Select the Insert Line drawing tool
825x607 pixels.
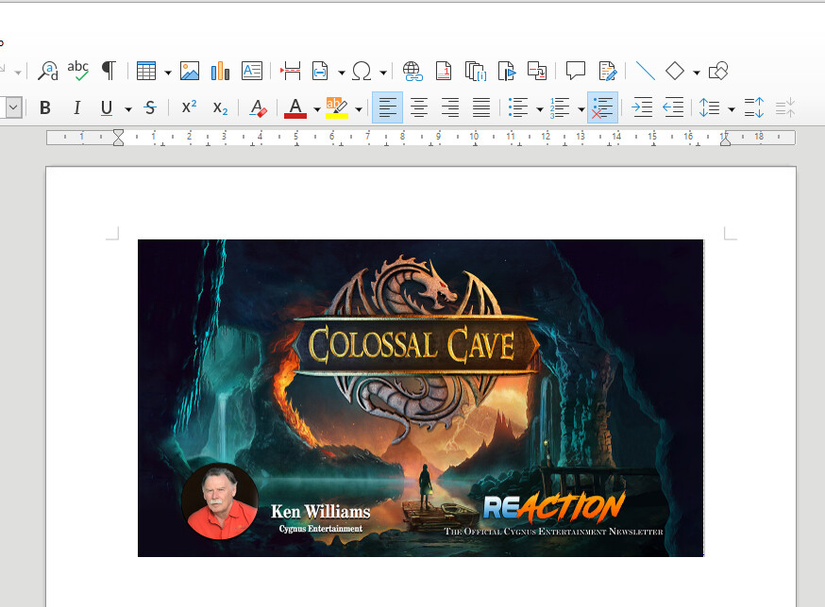click(645, 71)
